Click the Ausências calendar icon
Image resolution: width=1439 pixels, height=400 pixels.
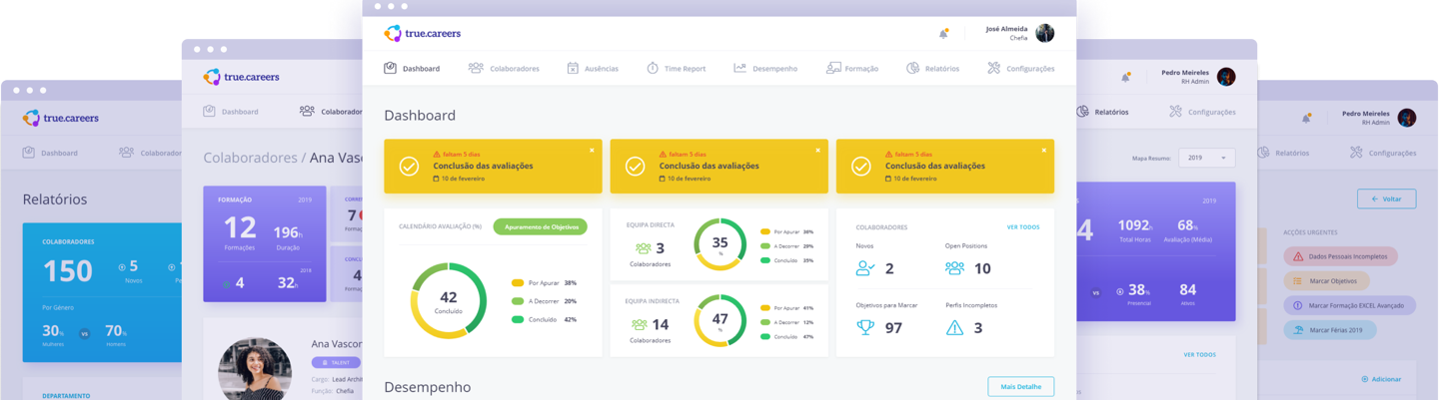[573, 68]
